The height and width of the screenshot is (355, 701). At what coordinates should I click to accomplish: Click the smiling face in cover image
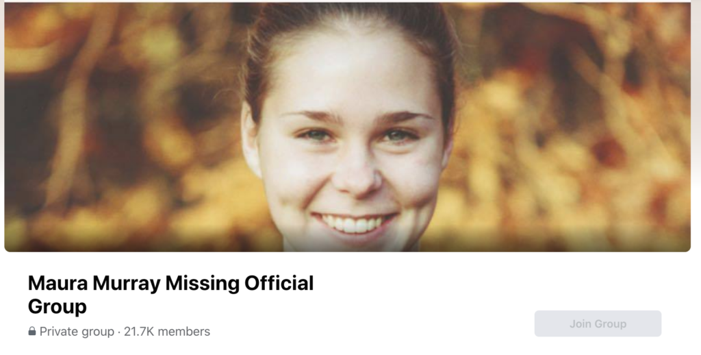348,143
